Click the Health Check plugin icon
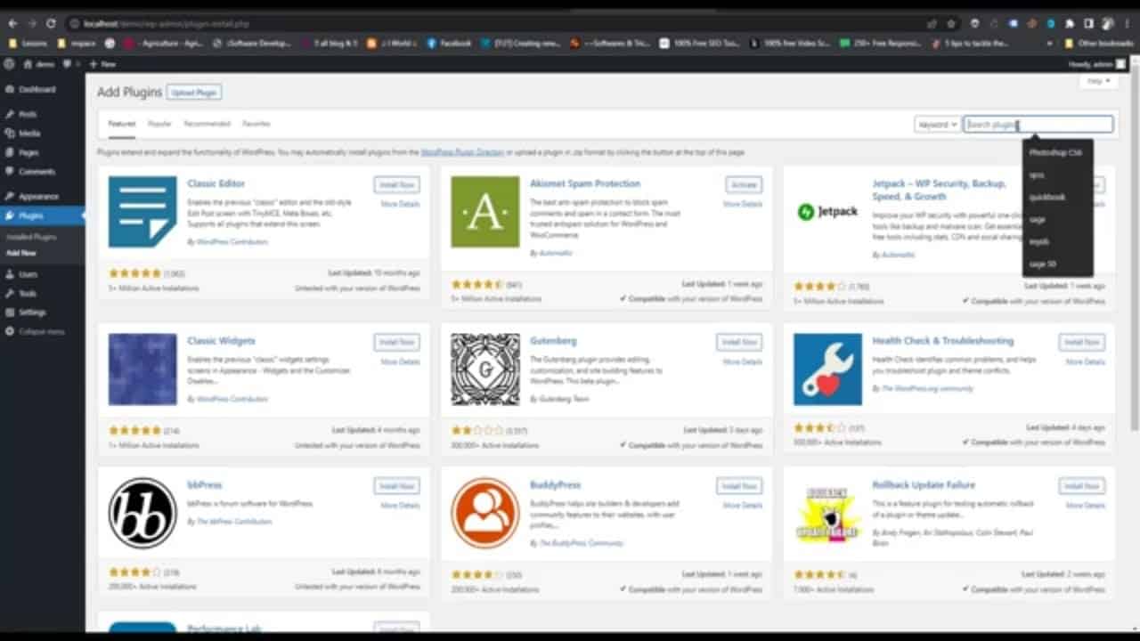1140x641 pixels. (x=827, y=369)
